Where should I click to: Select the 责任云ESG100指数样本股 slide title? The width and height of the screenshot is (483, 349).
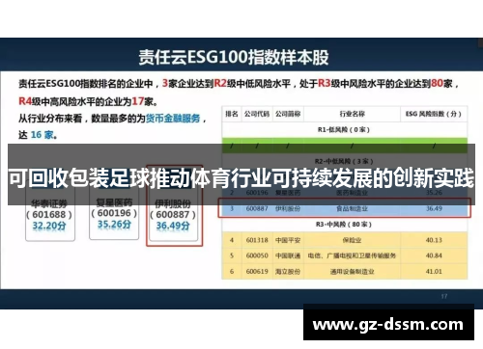coord(234,57)
